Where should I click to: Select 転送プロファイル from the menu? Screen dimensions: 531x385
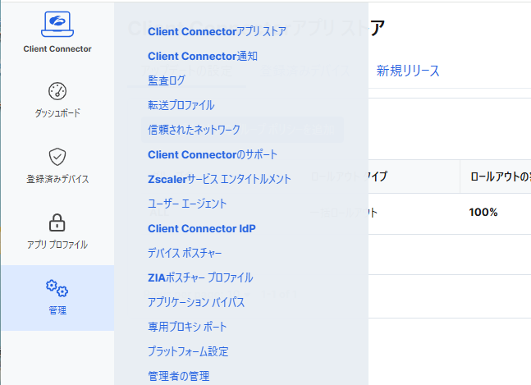point(181,105)
